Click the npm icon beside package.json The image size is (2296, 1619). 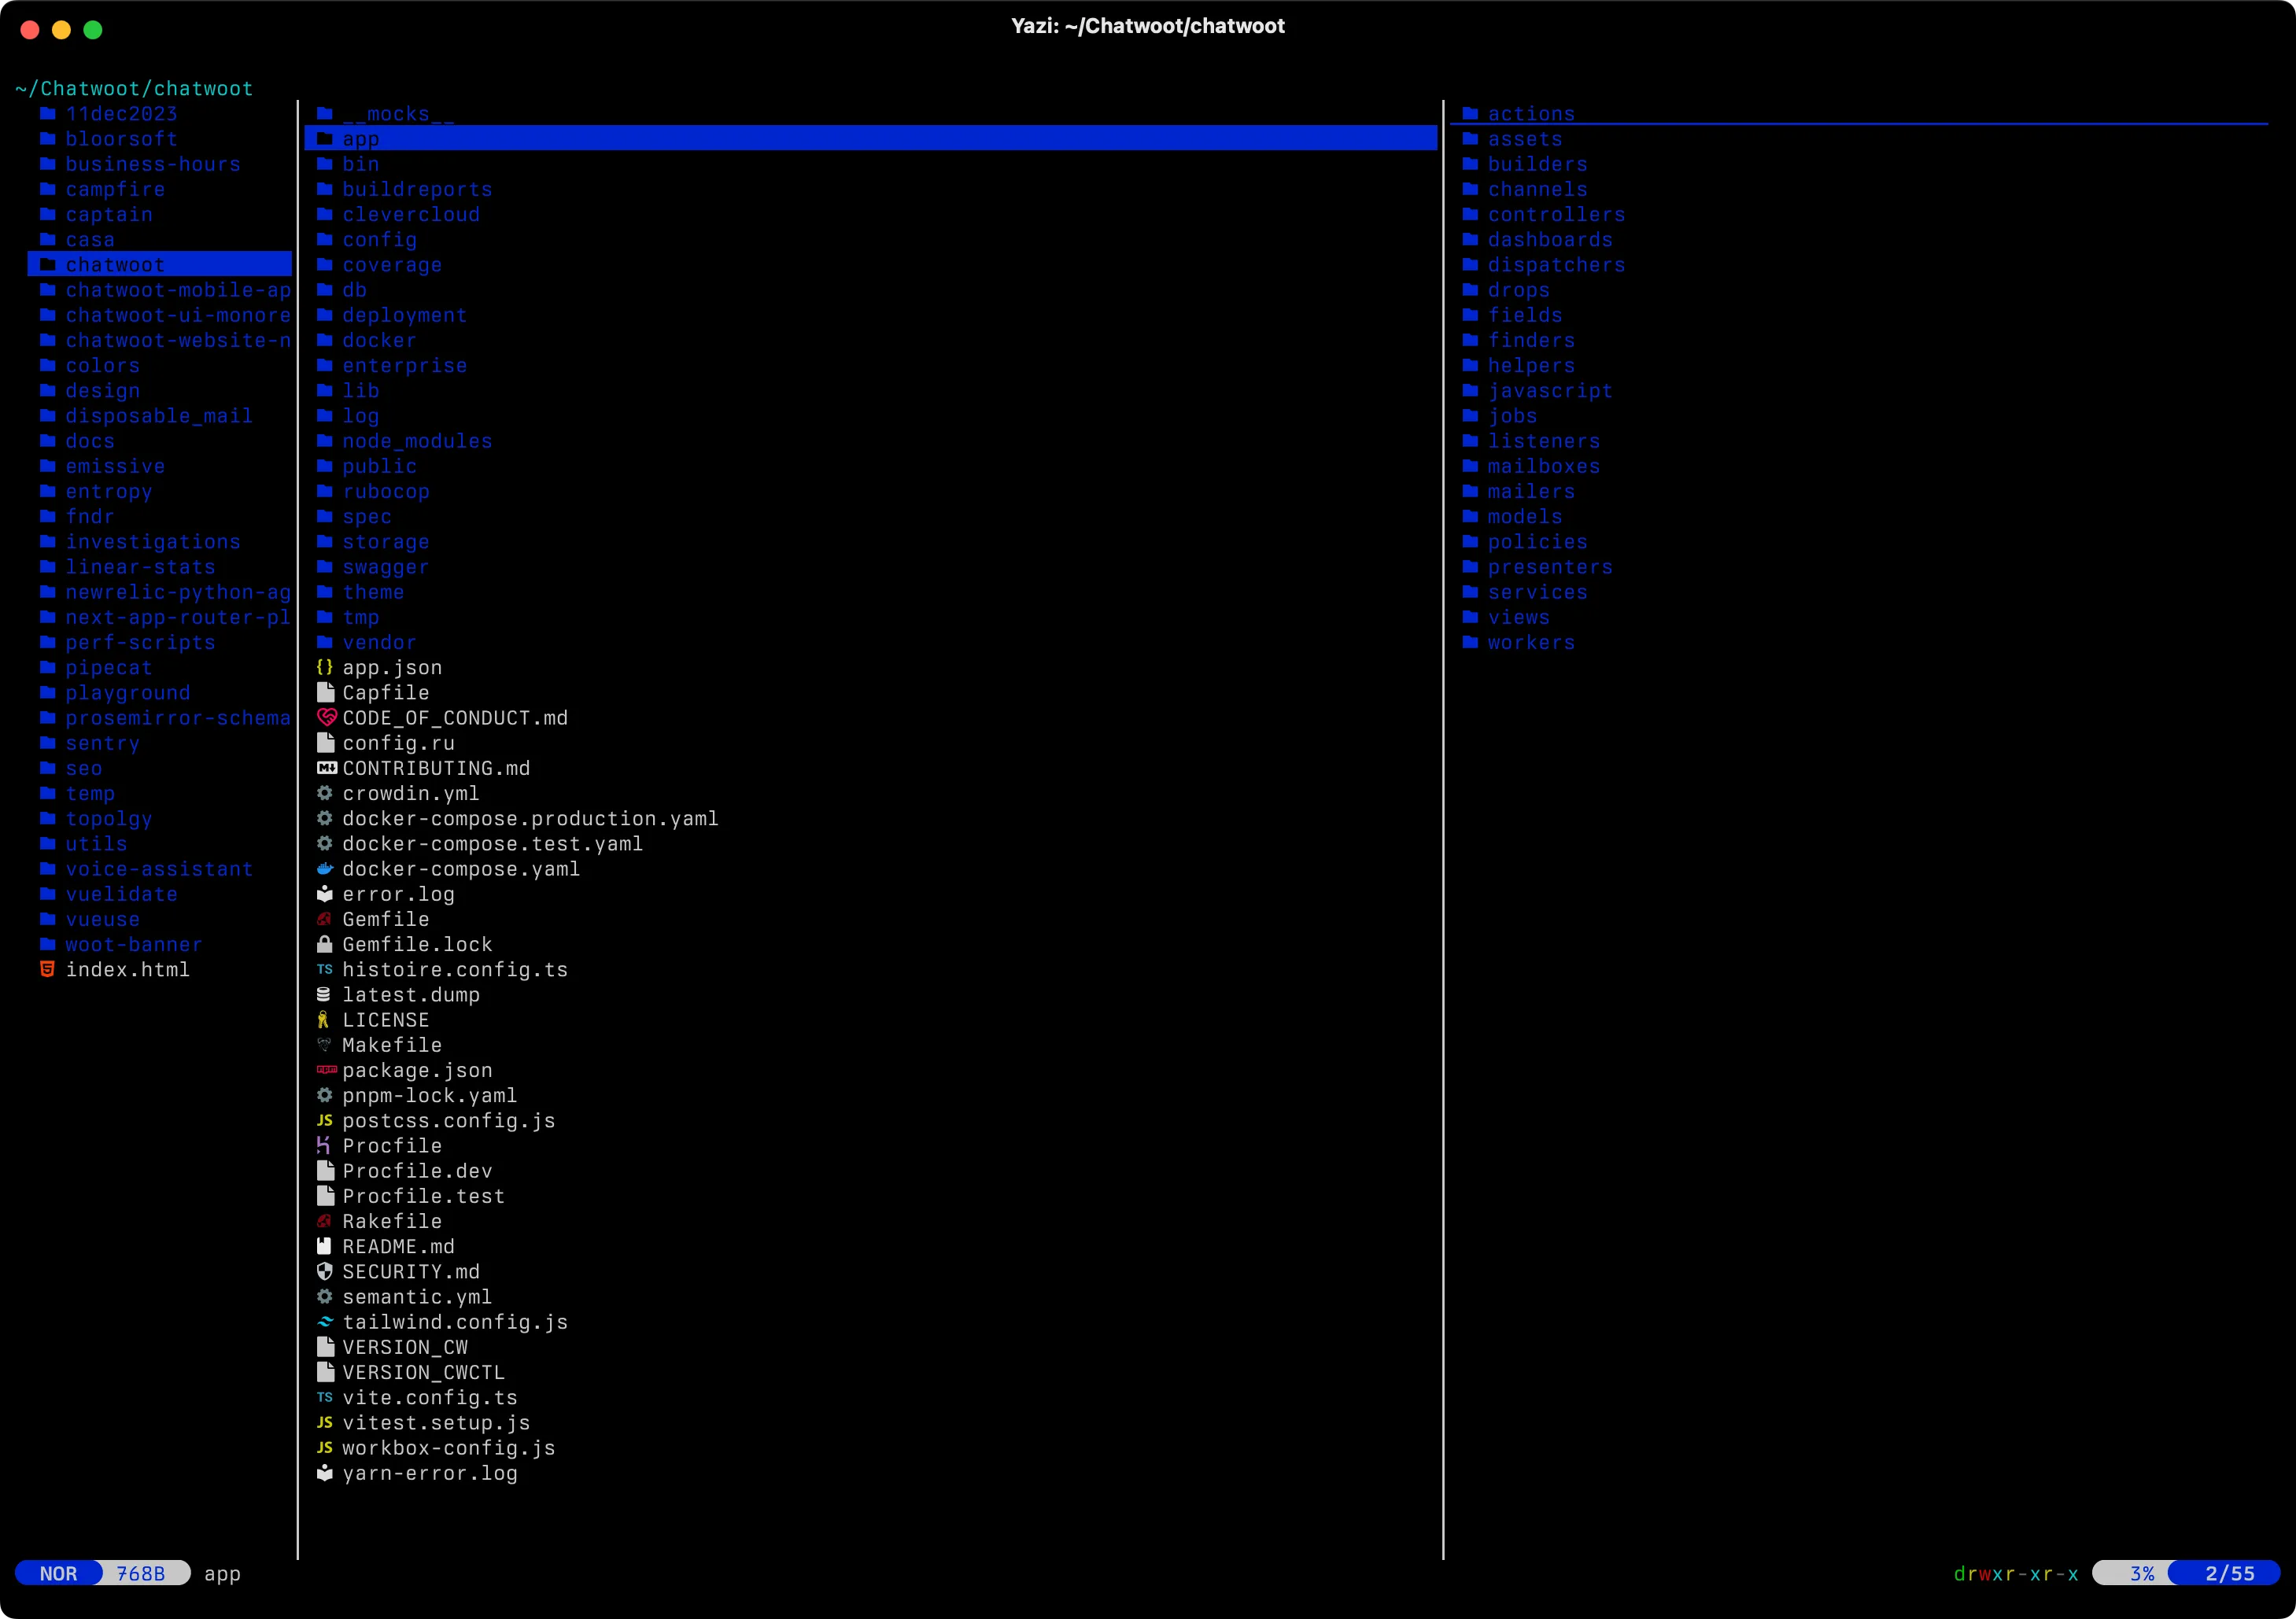point(326,1070)
